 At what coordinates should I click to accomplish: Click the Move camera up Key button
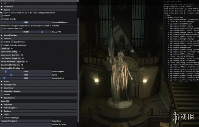[9, 52]
